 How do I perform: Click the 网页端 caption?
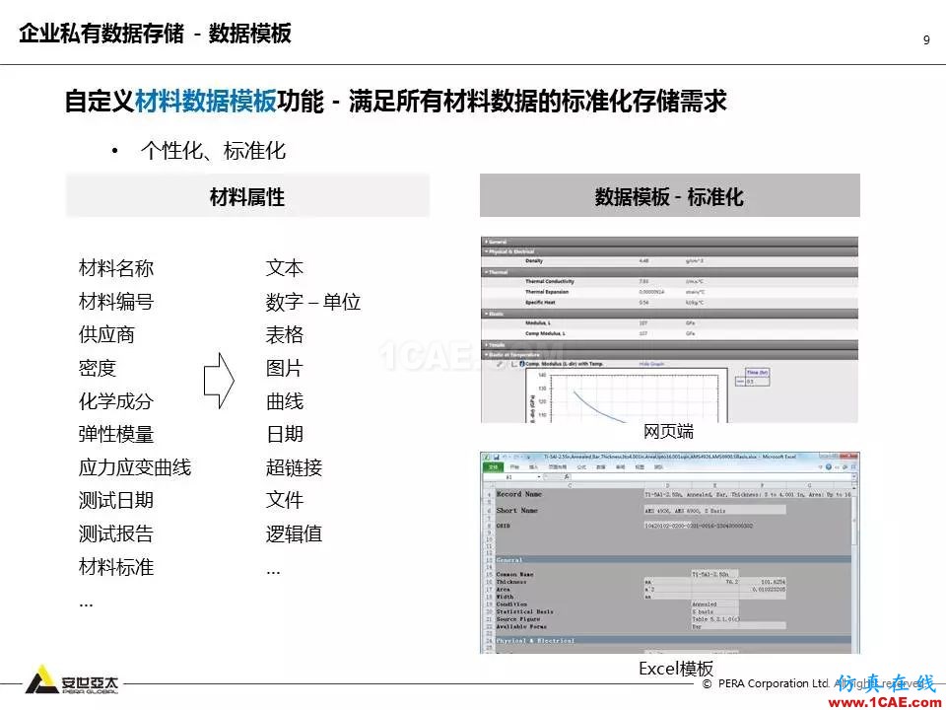tap(668, 432)
